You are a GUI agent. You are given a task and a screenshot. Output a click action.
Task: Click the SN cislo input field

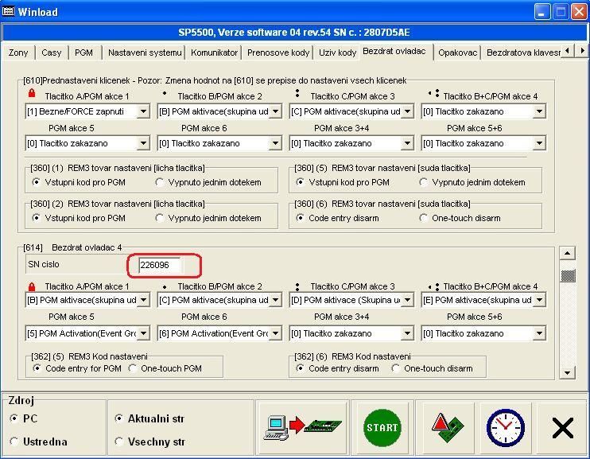pyautogui.click(x=159, y=265)
